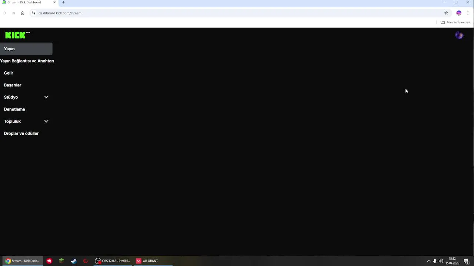This screenshot has height=266, width=474.
Task: Open Chrome three-dot menu
Action: [468, 13]
